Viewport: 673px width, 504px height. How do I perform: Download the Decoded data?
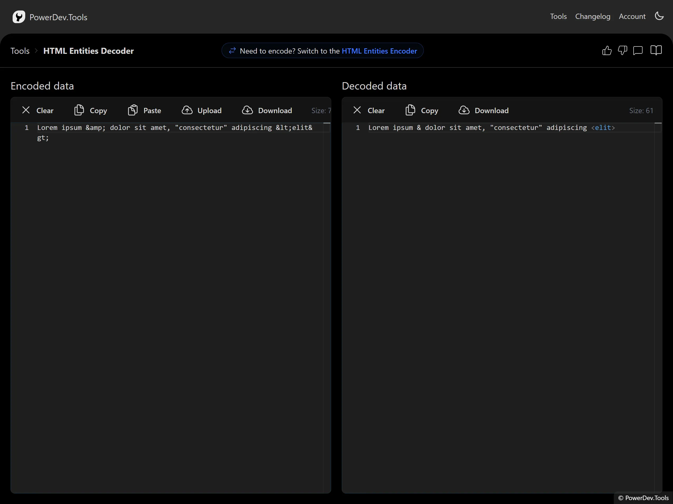(483, 111)
